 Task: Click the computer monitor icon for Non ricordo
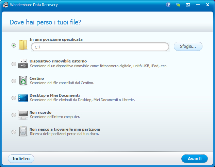coord(23,115)
